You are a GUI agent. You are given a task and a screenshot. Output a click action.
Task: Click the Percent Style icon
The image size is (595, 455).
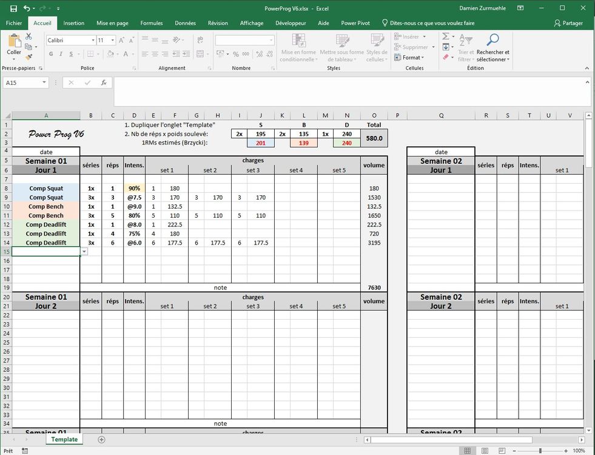[236, 54]
